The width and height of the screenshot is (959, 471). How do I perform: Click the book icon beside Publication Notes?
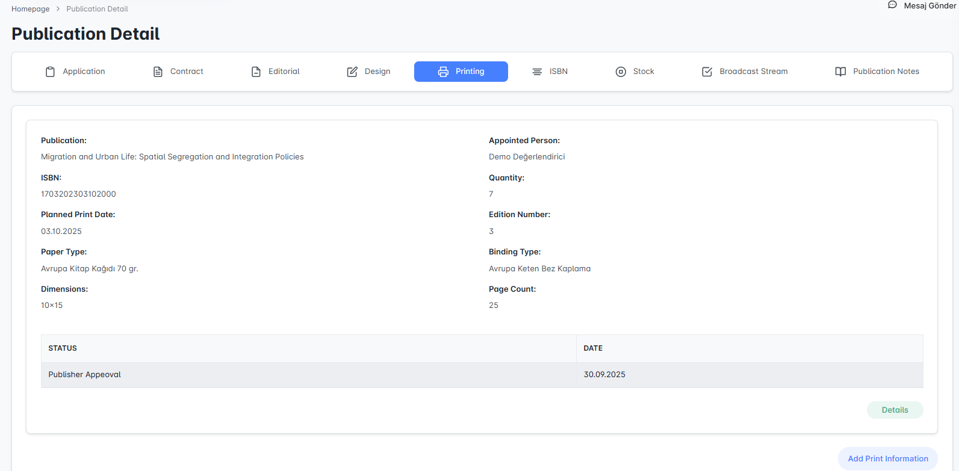[840, 72]
